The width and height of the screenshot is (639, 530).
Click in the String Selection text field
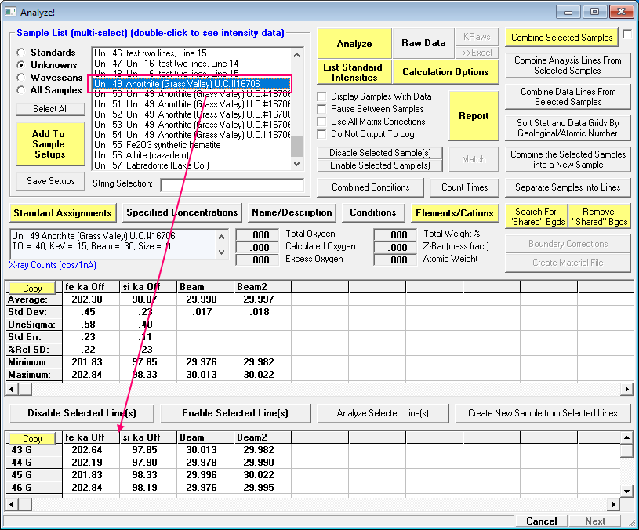click(231, 185)
